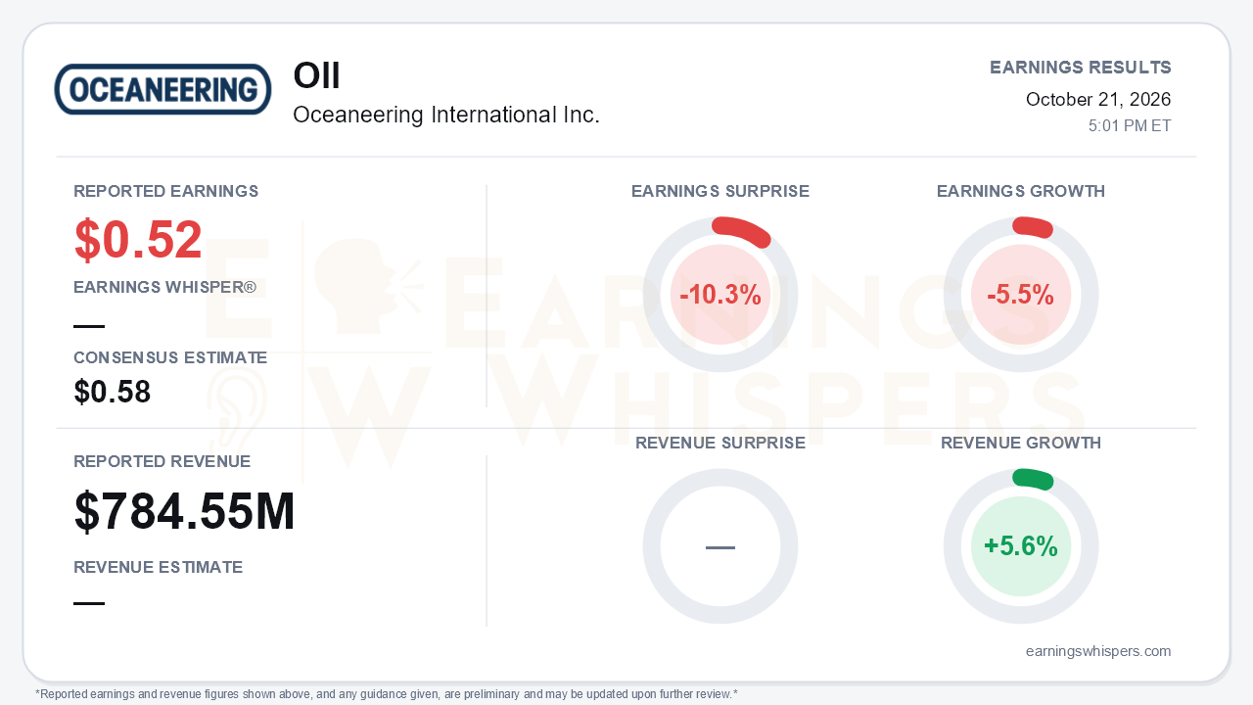1253x705 pixels.
Task: Click the +5.6% revenue growth gauge
Action: click(x=1021, y=546)
